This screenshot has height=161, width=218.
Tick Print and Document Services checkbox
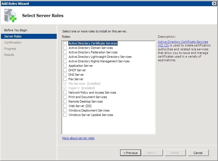[x=65, y=97]
